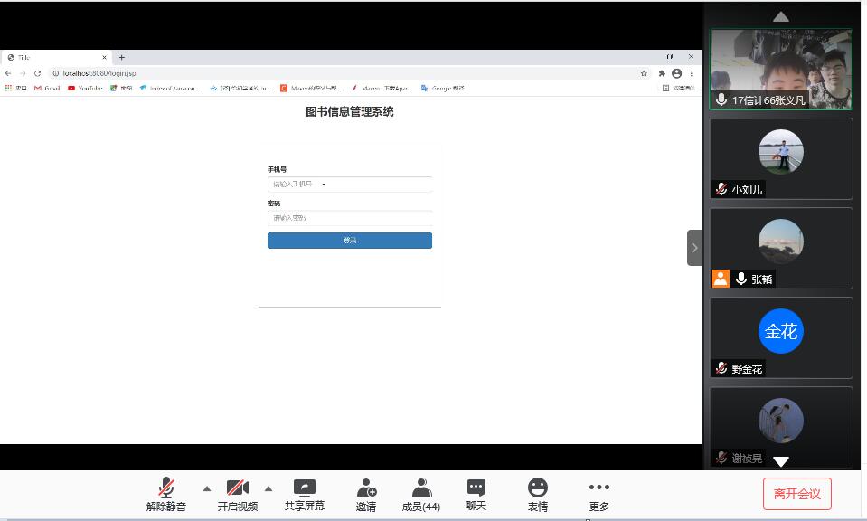Start Share Screen (共享屏幕)
This screenshot has height=521, width=867.
[x=305, y=495]
